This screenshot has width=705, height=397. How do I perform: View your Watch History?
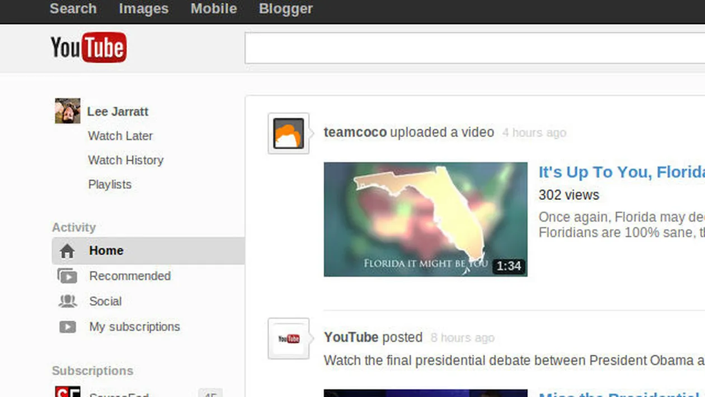pyautogui.click(x=125, y=160)
